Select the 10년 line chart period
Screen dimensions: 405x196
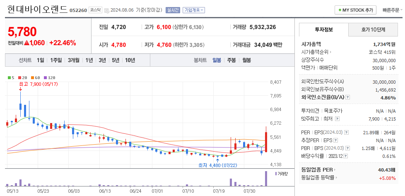(130, 60)
